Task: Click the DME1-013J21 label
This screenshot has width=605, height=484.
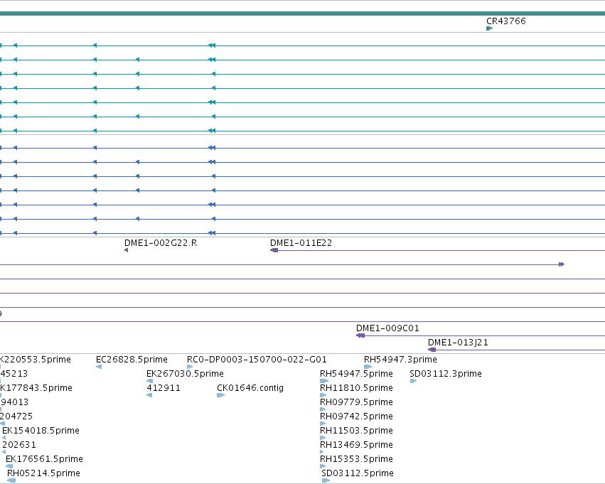Action: click(458, 343)
